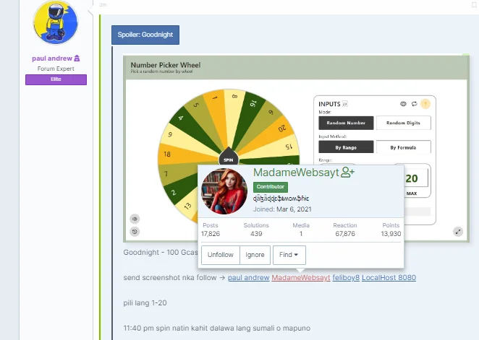Select Random Digits mode

pos(403,123)
